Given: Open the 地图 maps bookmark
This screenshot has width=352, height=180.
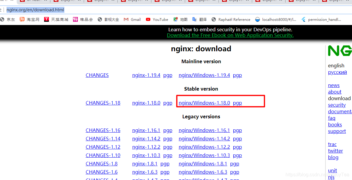Looking at the screenshot, I should (181, 20).
